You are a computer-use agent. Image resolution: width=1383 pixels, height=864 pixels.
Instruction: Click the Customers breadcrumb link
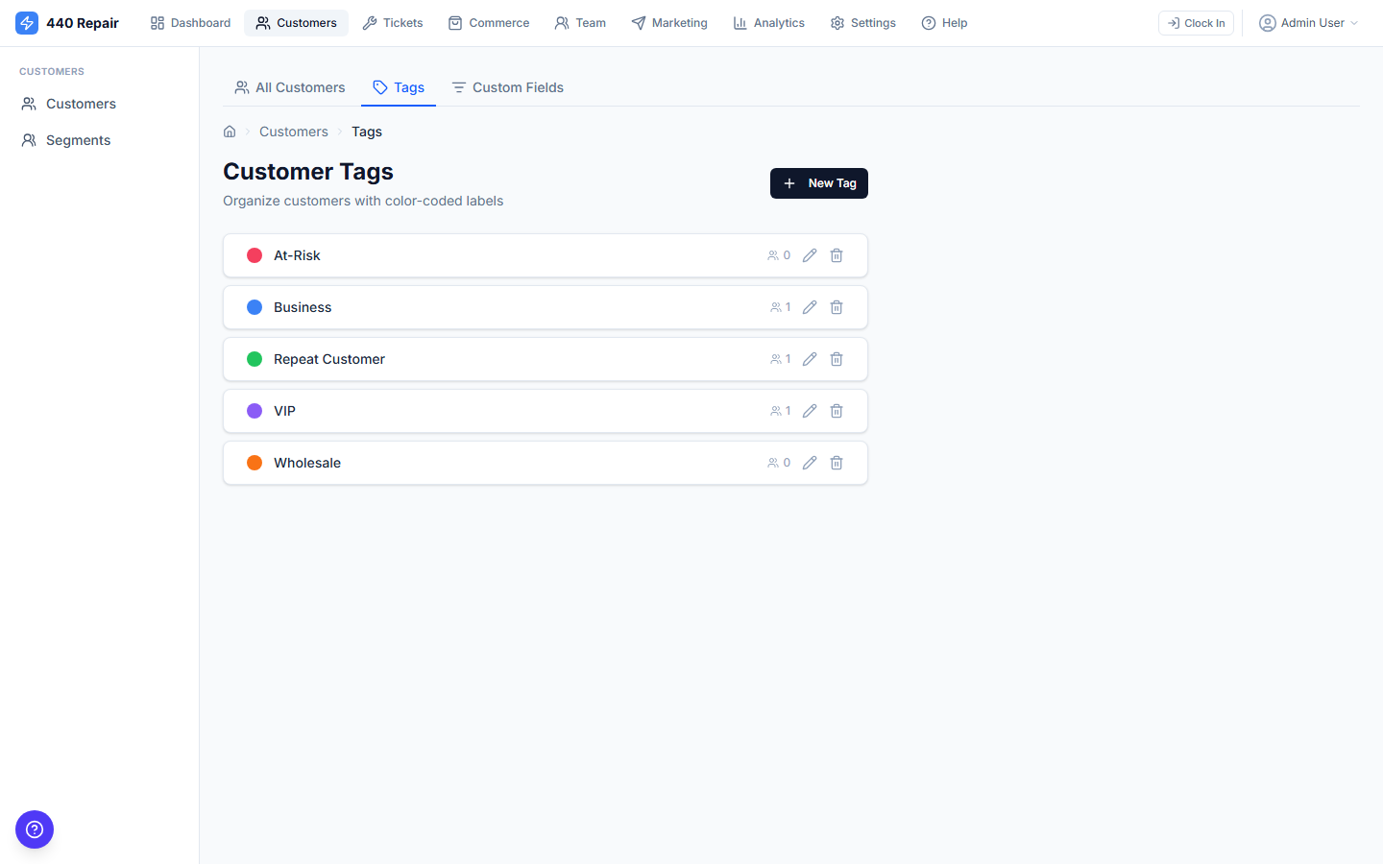[293, 131]
